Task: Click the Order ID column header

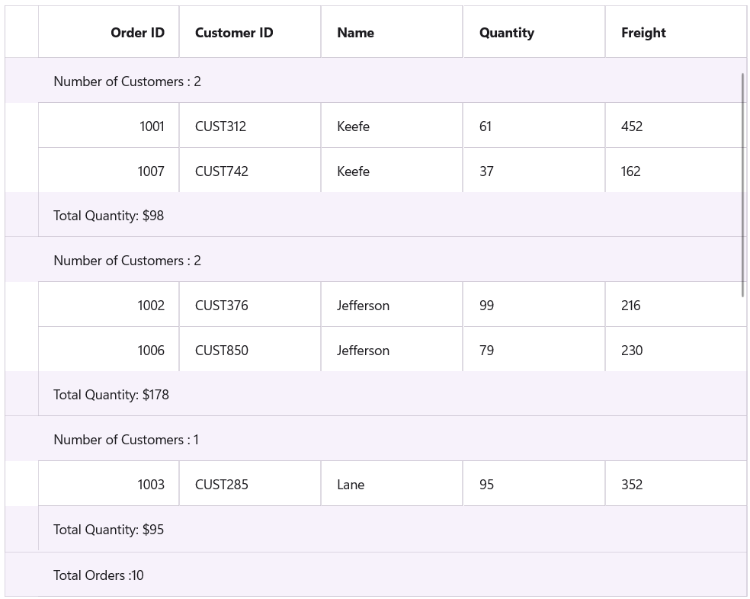Action: click(137, 33)
